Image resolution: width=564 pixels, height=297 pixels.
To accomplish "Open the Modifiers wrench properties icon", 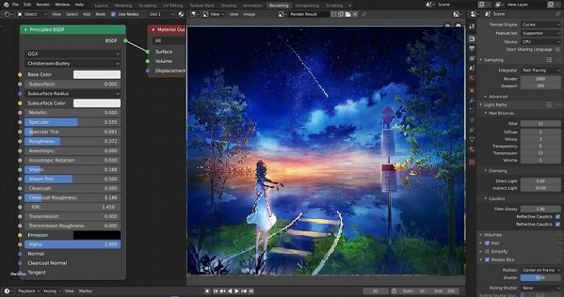I will coord(472,101).
